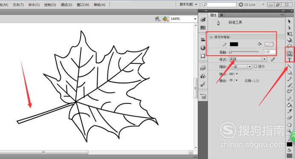Image resolution: width=295 pixels, height=159 pixels.
Task: Open the Info panel icon
Action: coord(203,48)
